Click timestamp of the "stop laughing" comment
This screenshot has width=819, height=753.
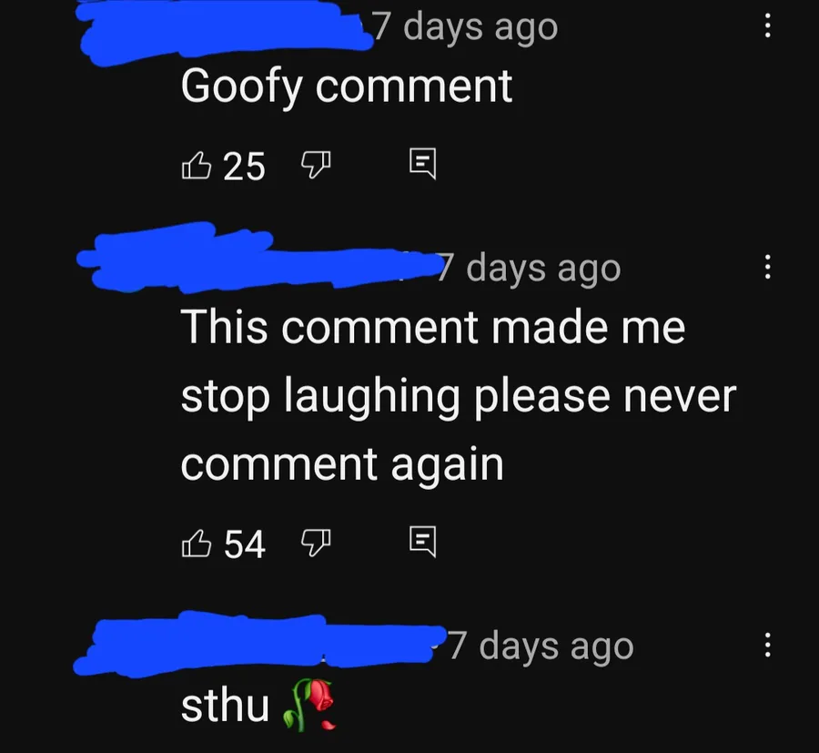[529, 270]
